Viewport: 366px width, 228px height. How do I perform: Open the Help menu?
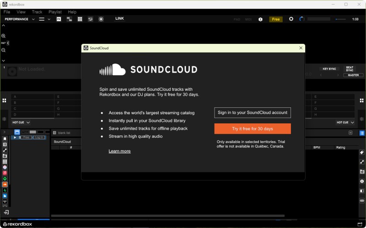(x=72, y=12)
